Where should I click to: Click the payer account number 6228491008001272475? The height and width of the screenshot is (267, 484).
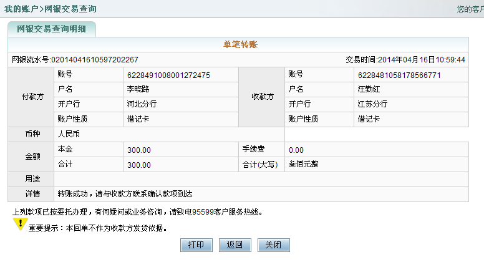(168, 75)
